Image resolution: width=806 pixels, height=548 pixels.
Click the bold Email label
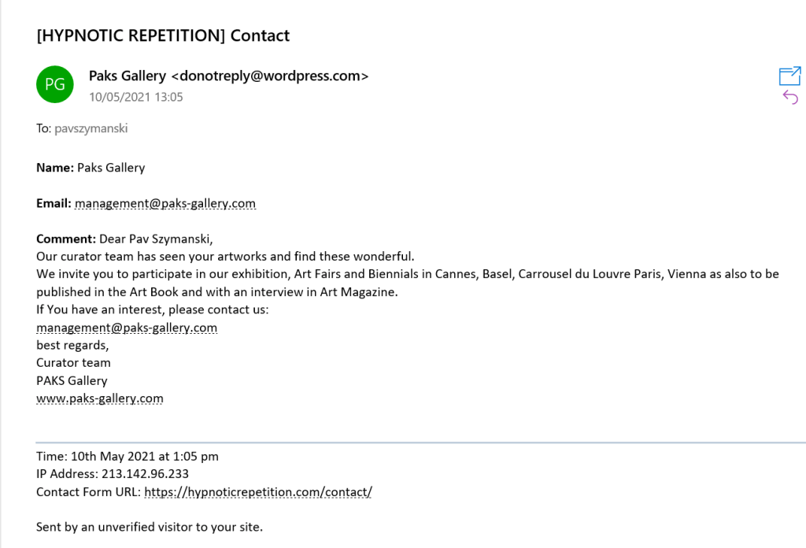pyautogui.click(x=54, y=203)
